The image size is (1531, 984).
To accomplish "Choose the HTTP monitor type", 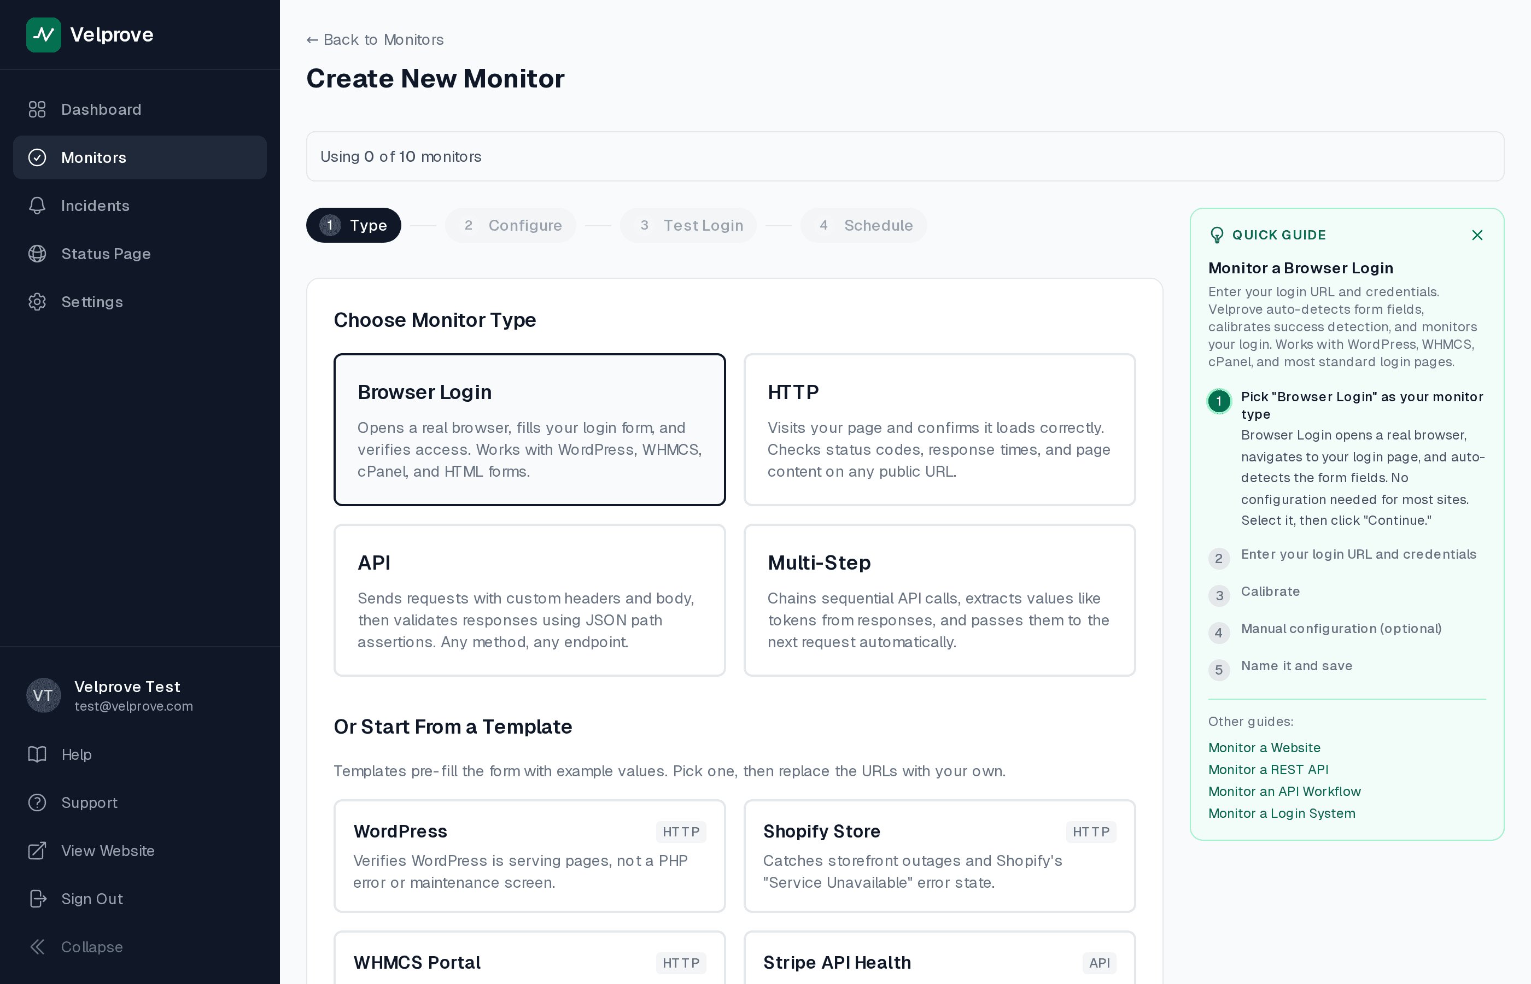I will point(939,429).
